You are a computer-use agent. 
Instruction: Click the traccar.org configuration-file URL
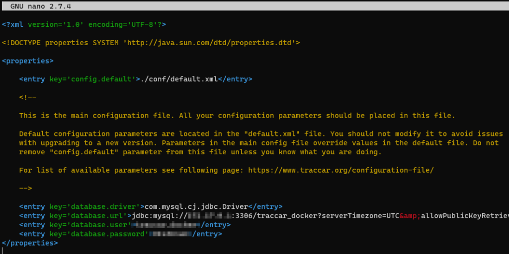[341, 170]
